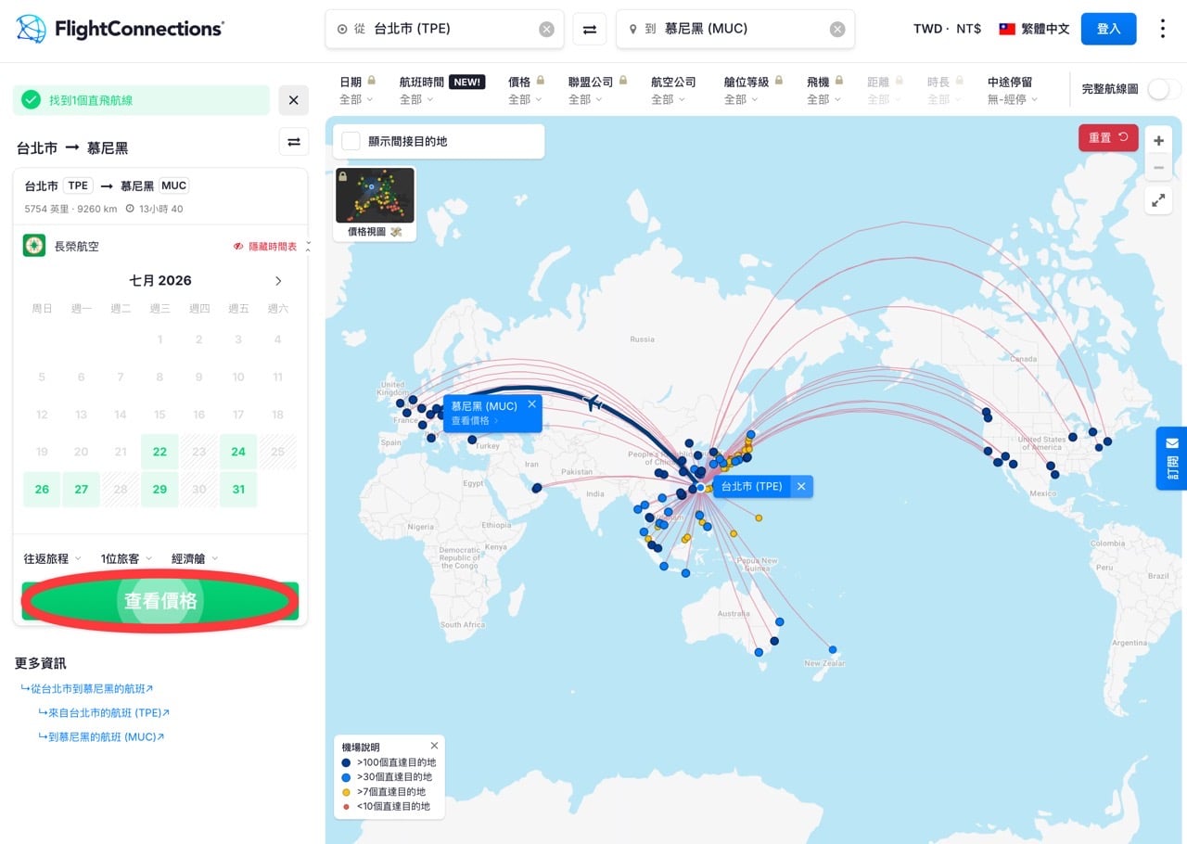Open the 1位旅客 passengers dropdown

click(126, 558)
